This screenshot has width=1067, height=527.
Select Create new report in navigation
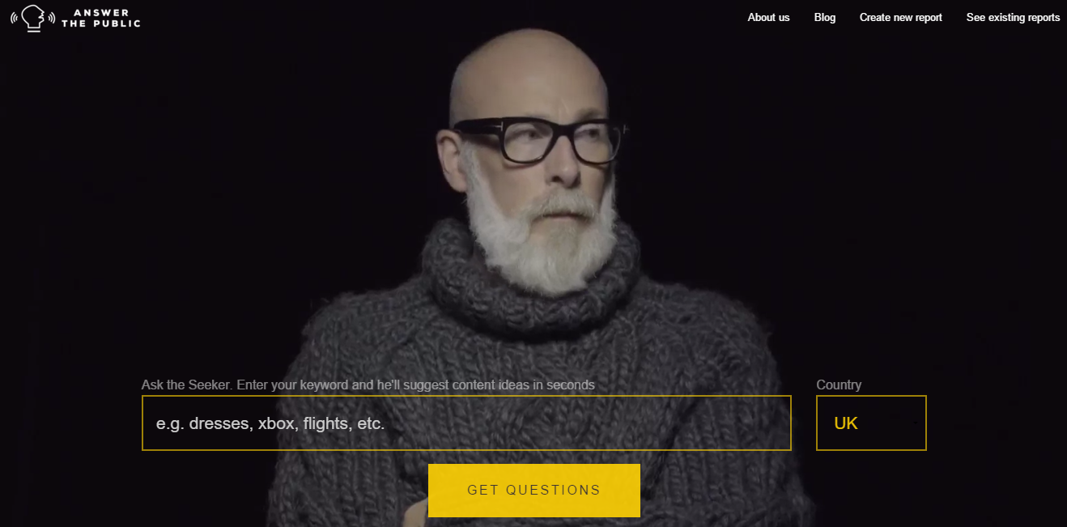[901, 17]
